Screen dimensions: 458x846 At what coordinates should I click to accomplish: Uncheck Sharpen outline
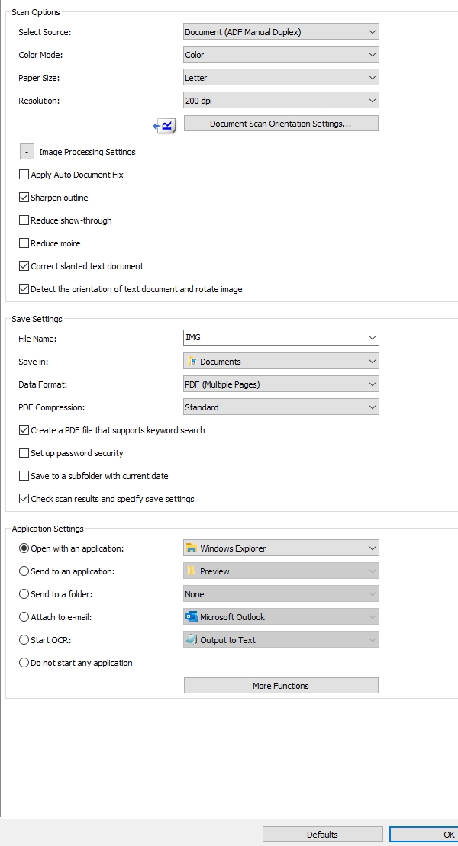[x=24, y=198]
